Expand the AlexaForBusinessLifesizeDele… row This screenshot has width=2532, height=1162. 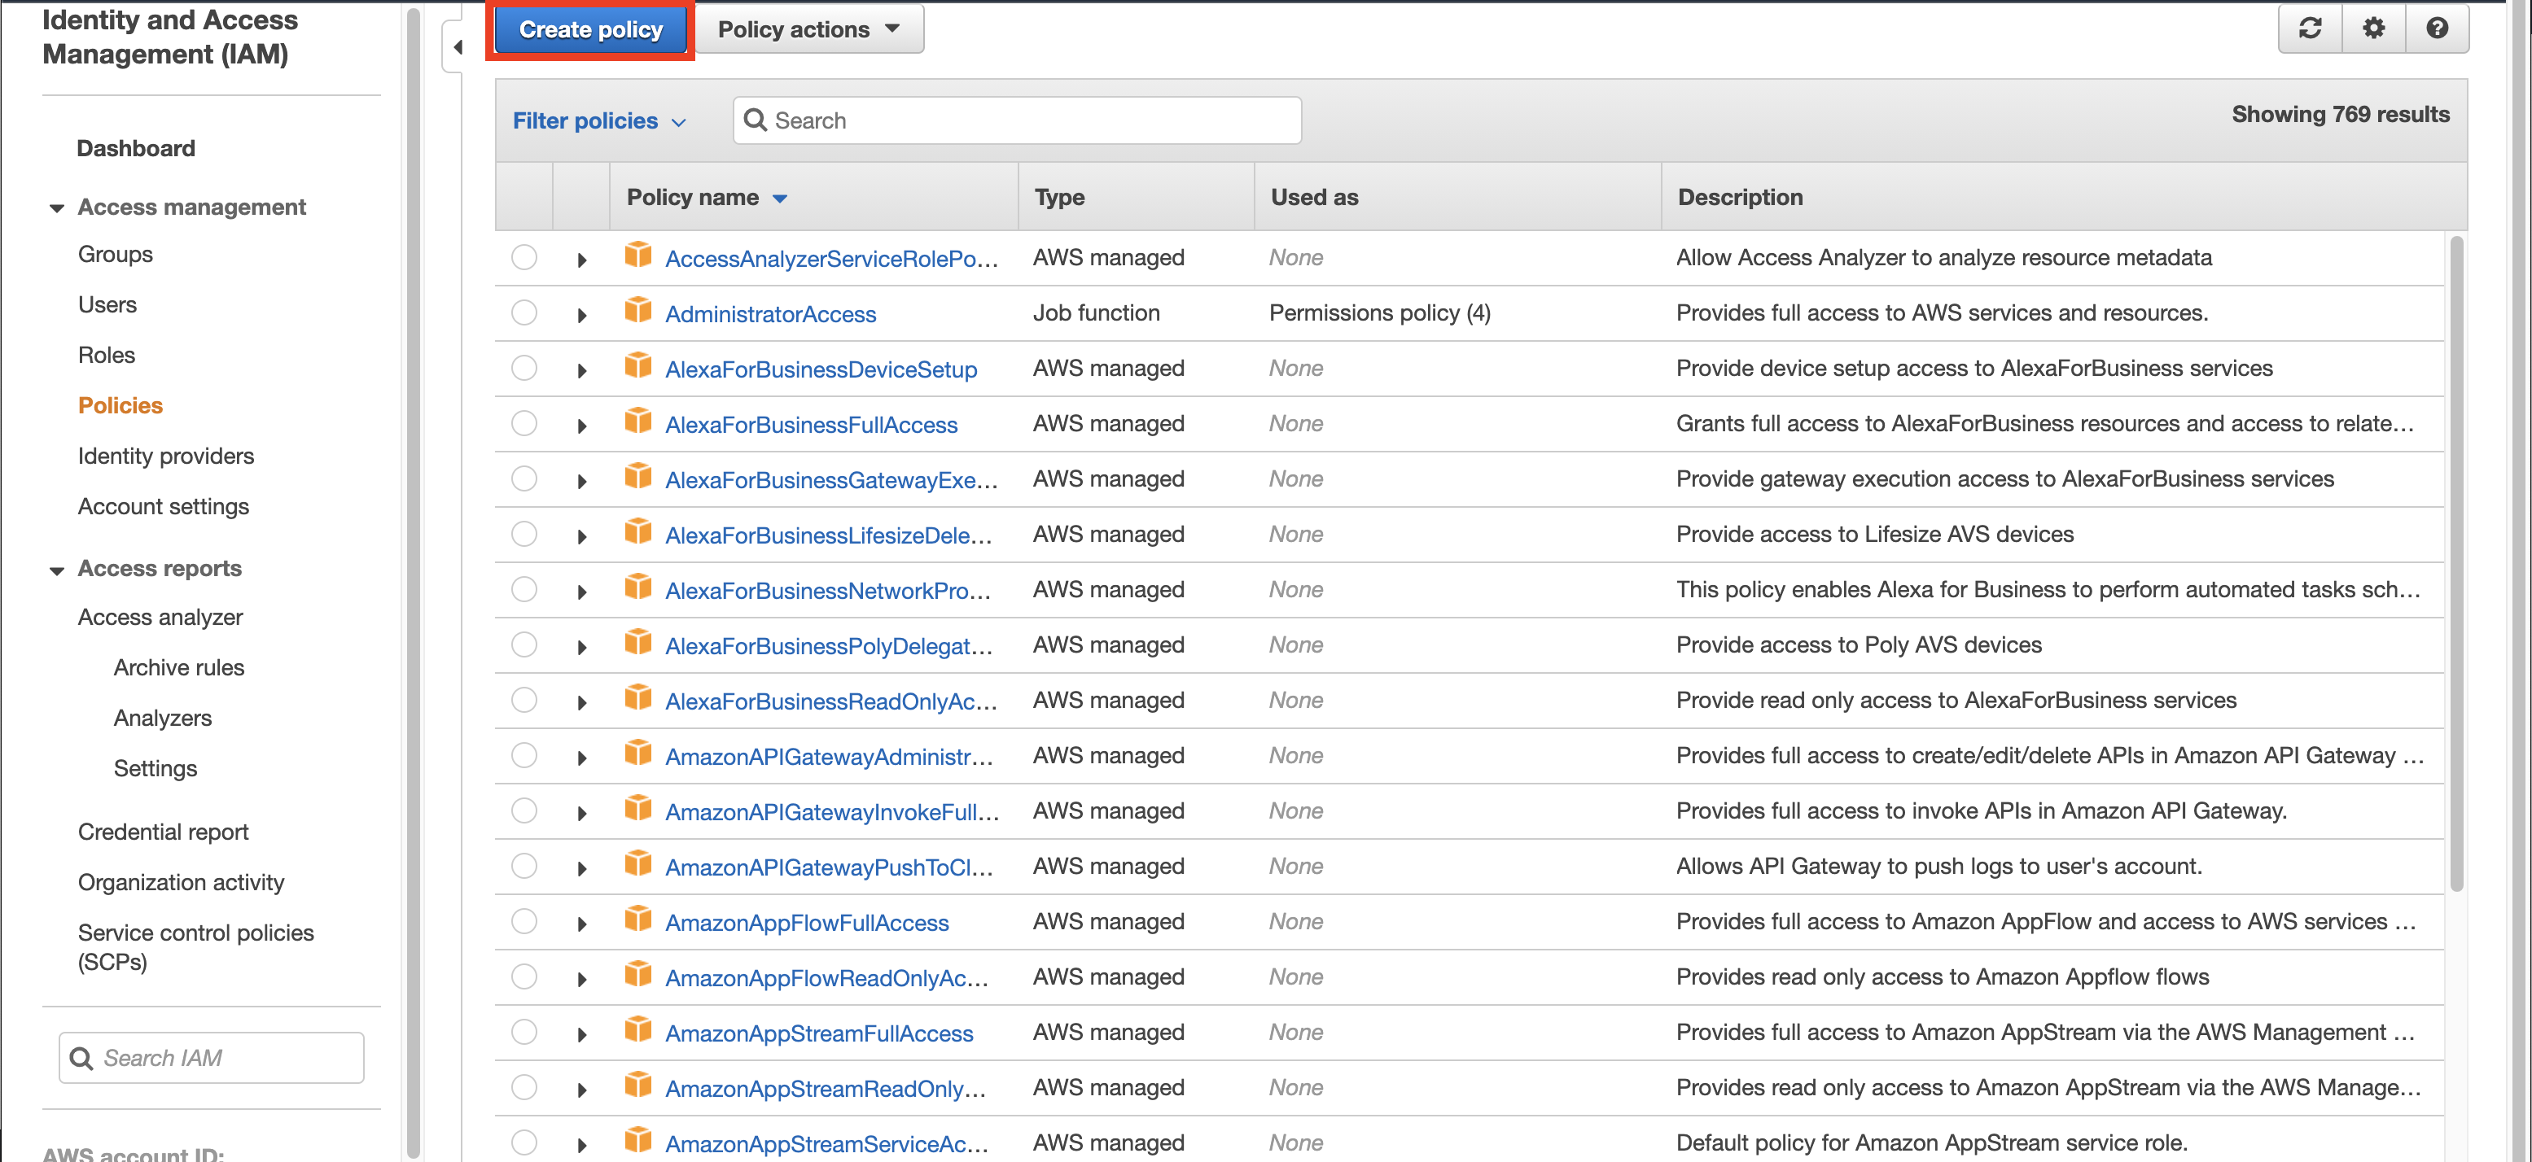pos(582,536)
